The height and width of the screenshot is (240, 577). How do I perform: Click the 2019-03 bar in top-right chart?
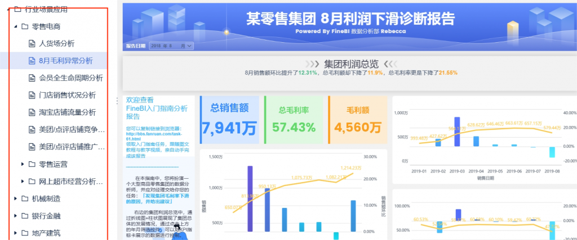point(457,132)
